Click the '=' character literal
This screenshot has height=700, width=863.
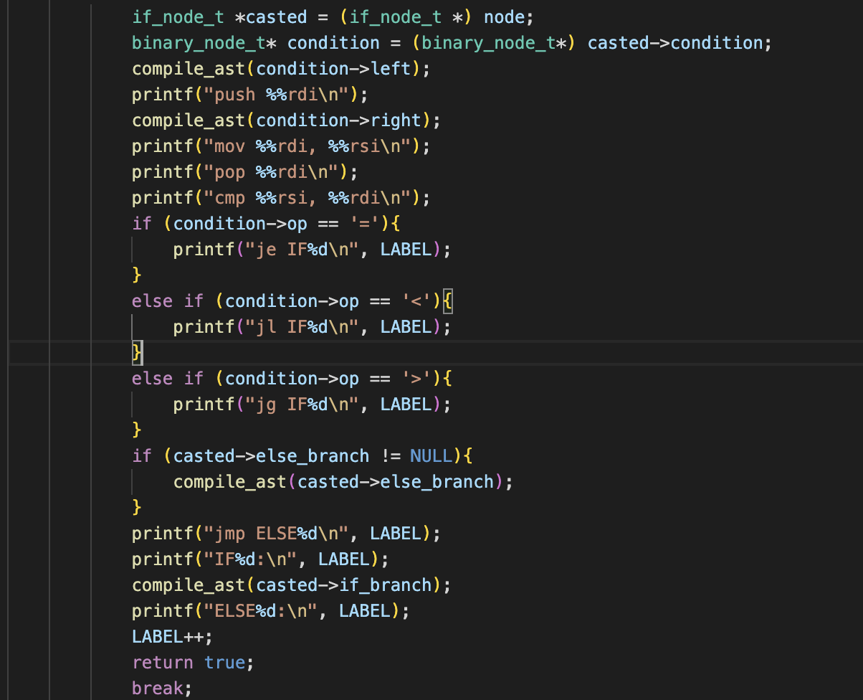pos(365,224)
